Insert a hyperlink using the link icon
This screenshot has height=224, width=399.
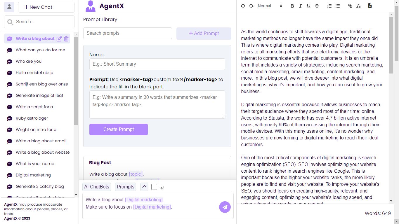pyautogui.click(x=350, y=6)
